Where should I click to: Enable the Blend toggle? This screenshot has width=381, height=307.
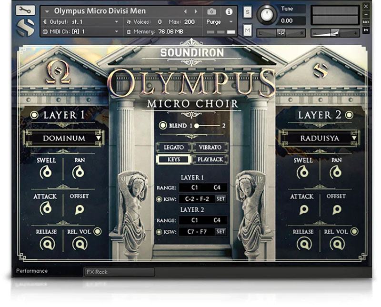point(162,126)
